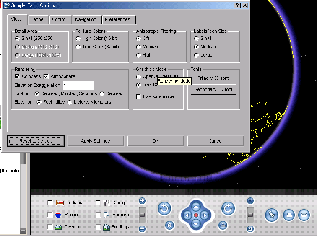Viewport: 317px width, 236px height.
Task: Select Small labels/icon size
Action: point(196,39)
